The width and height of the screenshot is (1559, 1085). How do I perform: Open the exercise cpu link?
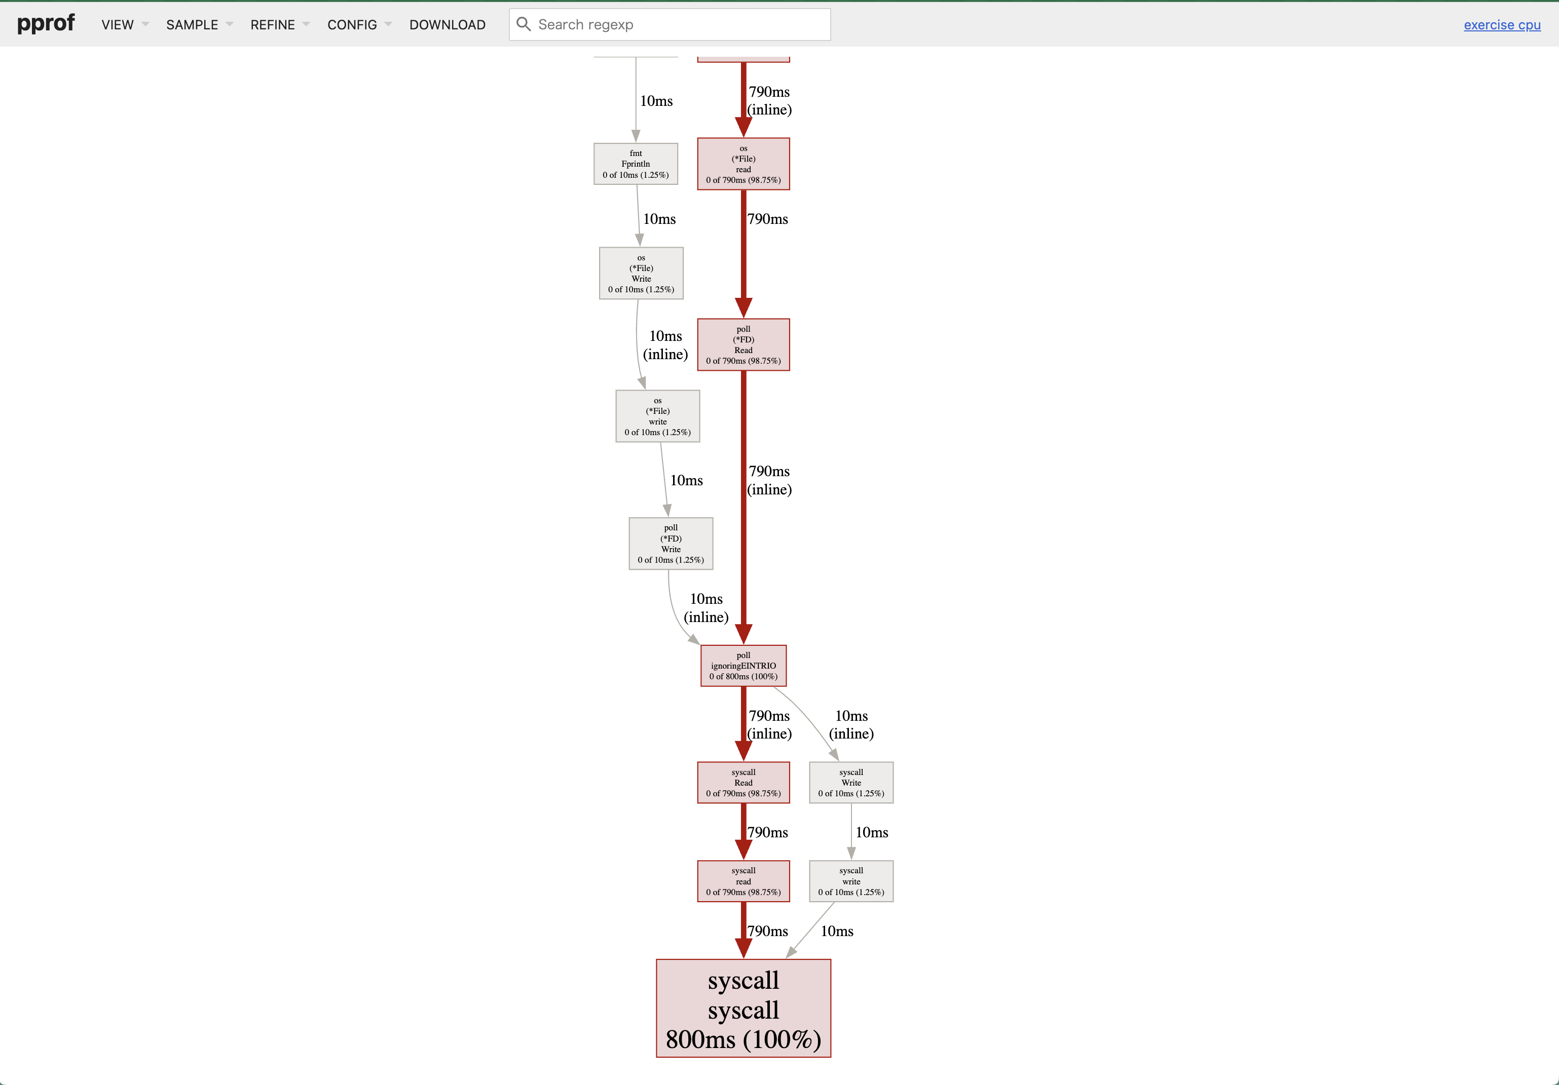point(1501,25)
